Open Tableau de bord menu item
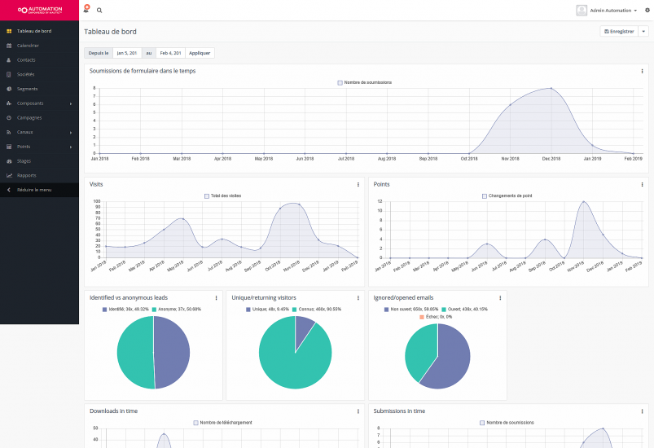 coord(39,31)
